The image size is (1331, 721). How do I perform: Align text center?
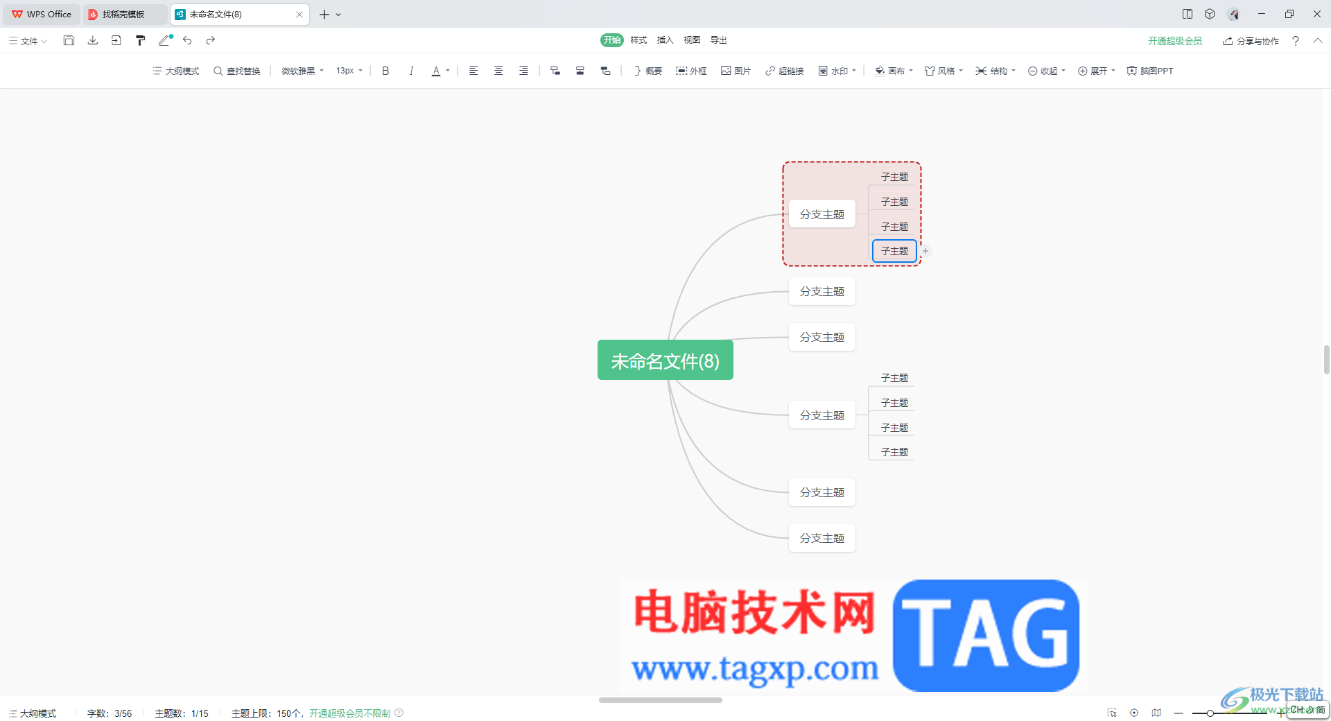click(498, 71)
